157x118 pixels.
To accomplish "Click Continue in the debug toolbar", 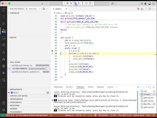I will (71, 4).
